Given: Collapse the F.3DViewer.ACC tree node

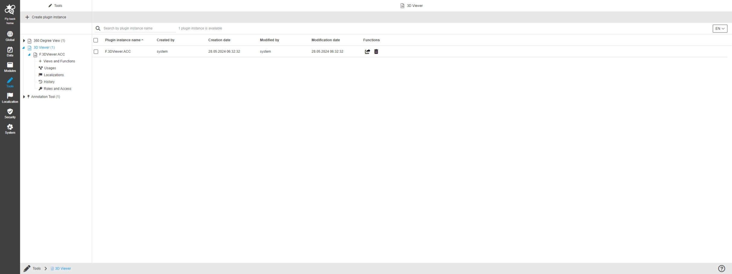Looking at the screenshot, I should (x=29, y=54).
